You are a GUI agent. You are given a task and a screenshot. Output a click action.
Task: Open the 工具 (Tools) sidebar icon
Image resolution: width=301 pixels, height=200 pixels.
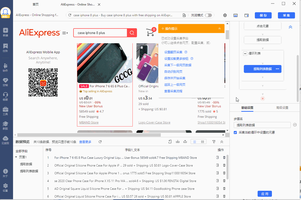click(6, 111)
